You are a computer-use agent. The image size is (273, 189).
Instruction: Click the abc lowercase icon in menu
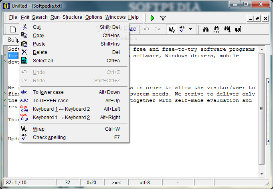[24, 92]
